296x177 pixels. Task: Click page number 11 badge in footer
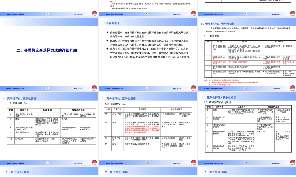click(47, 163)
